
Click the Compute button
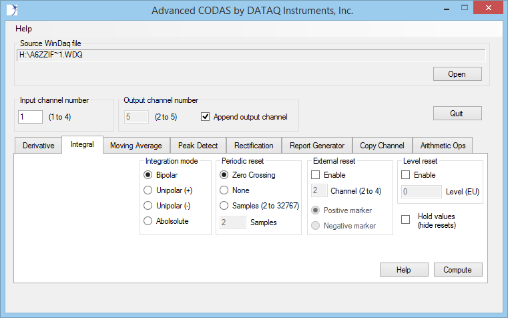pos(458,270)
